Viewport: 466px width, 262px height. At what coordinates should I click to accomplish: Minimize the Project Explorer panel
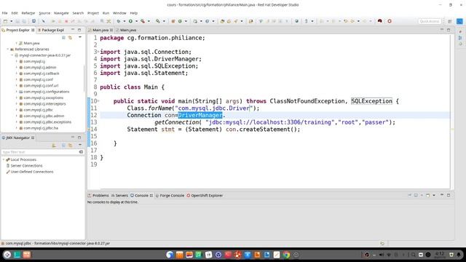[x=73, y=30]
